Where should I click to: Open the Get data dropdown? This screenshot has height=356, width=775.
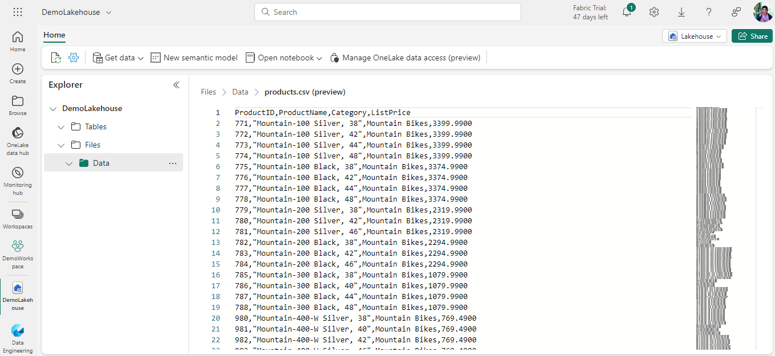(118, 58)
